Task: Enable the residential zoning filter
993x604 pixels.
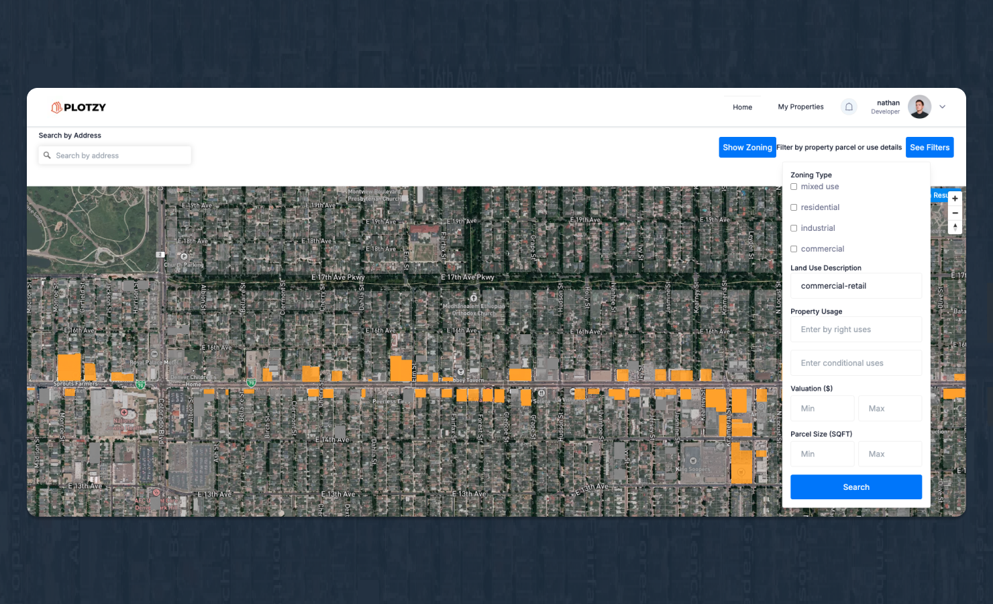Action: (794, 207)
